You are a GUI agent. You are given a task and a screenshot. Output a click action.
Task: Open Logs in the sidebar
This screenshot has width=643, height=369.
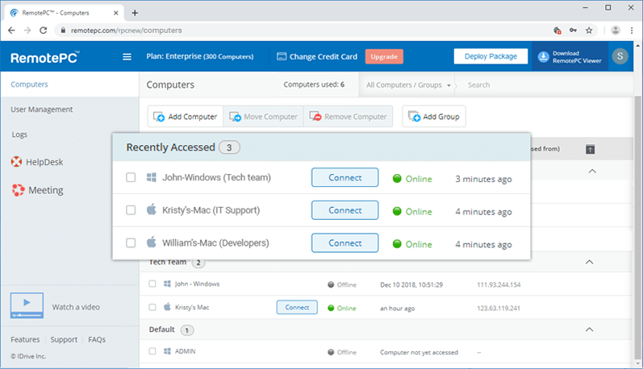(x=19, y=135)
